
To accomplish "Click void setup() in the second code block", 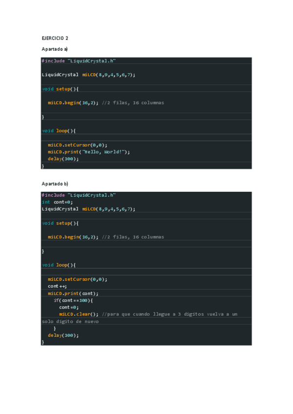I will pyautogui.click(x=60, y=223).
